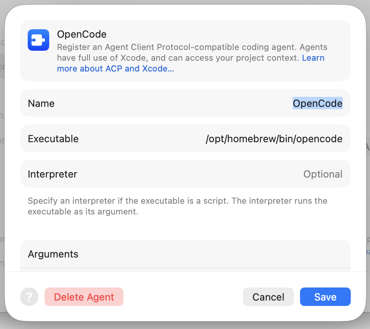Click the /opt/homebrew/bin/opencode executable path field
The width and height of the screenshot is (370, 329).
pos(274,139)
